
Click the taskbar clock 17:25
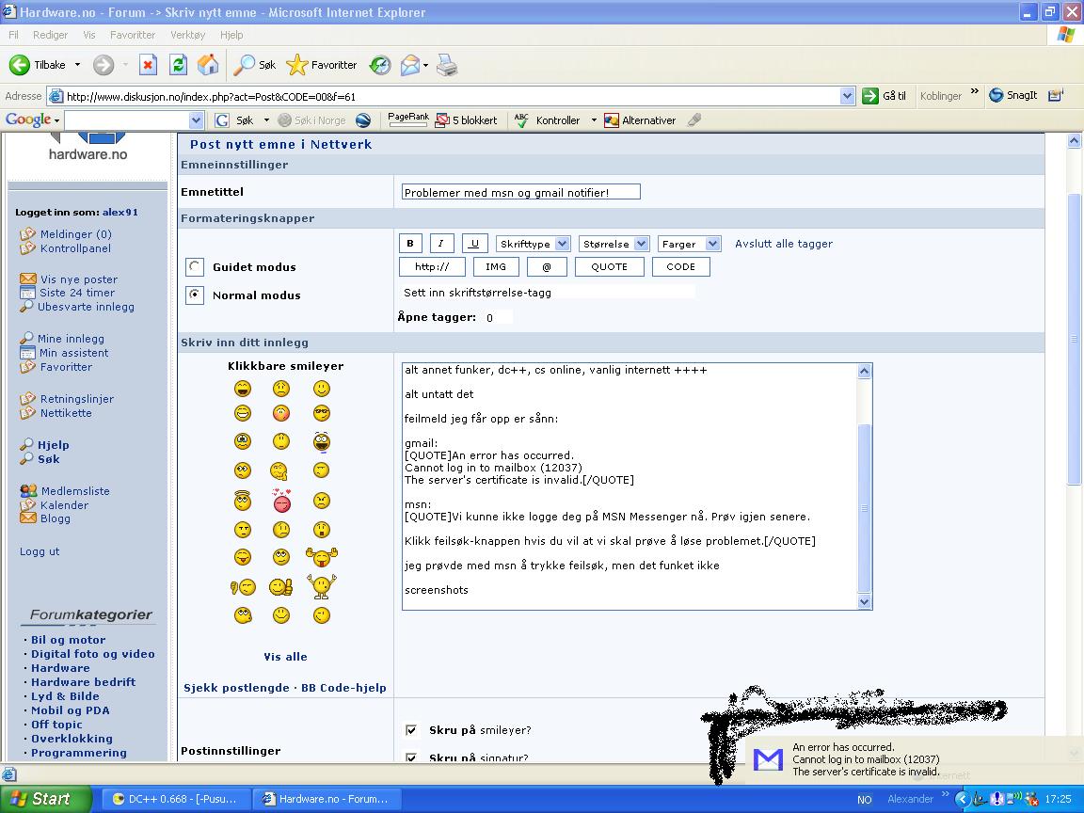pyautogui.click(x=1058, y=799)
